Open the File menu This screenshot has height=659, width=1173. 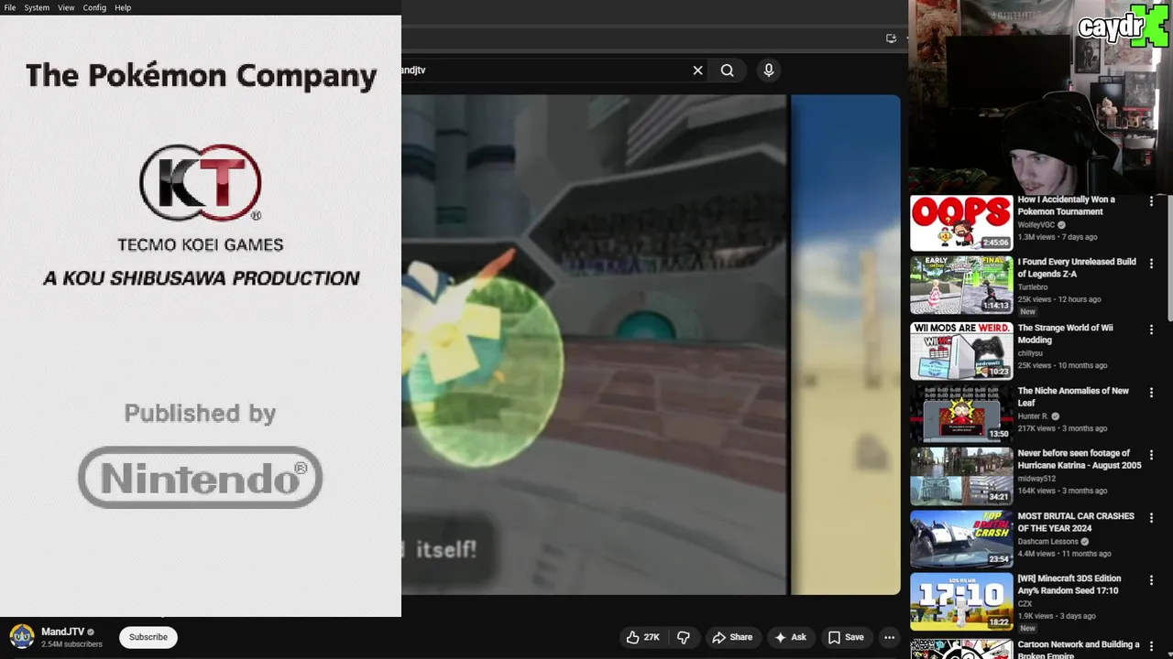coord(10,7)
